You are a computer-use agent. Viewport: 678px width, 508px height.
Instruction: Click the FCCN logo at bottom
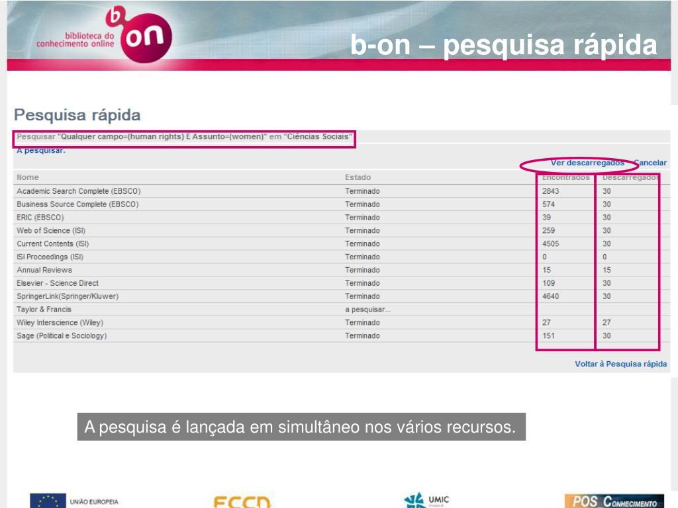point(242,502)
